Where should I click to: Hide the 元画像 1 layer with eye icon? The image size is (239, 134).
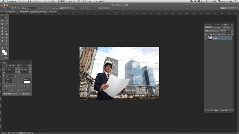(x=206, y=38)
